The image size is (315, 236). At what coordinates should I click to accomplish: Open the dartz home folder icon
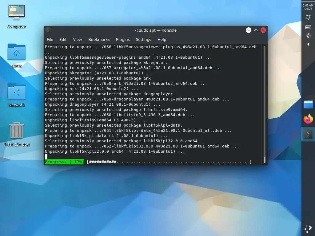point(17,56)
